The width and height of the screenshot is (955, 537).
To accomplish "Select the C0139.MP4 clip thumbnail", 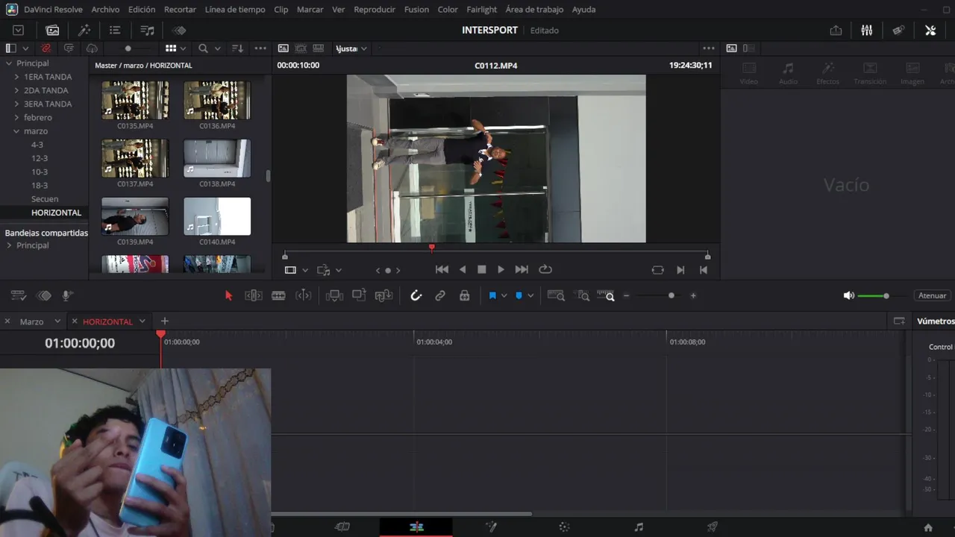I will (x=135, y=216).
